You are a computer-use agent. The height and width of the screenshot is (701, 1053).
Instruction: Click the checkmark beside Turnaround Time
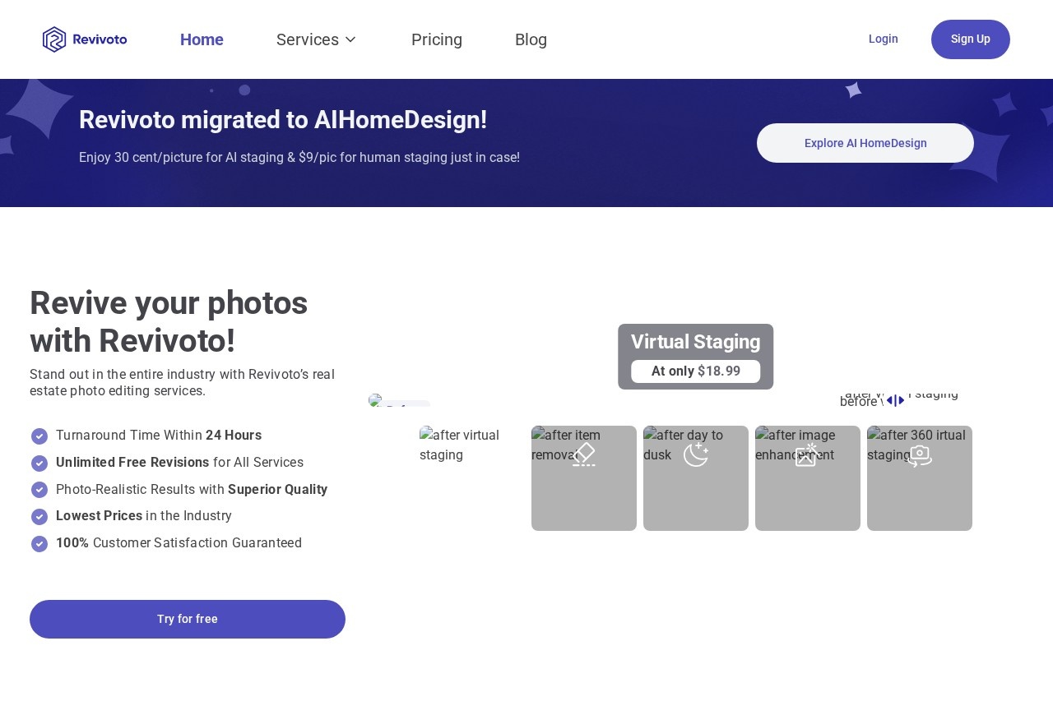39,436
